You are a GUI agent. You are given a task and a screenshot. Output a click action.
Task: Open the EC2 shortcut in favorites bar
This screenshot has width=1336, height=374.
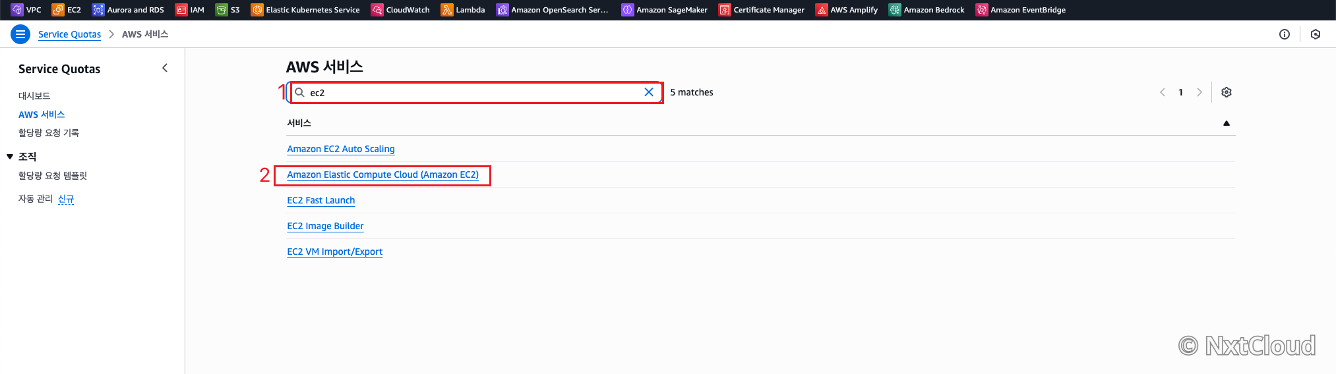[67, 10]
